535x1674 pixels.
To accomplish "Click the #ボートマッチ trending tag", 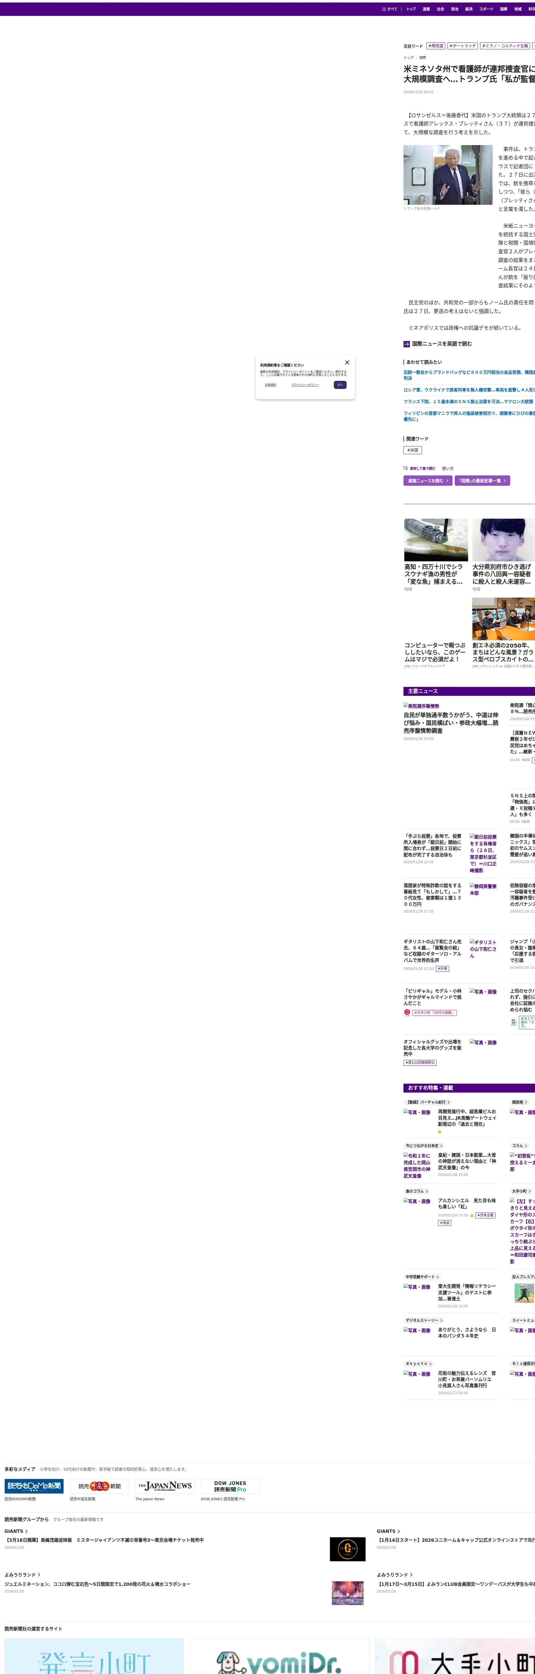I will point(462,46).
